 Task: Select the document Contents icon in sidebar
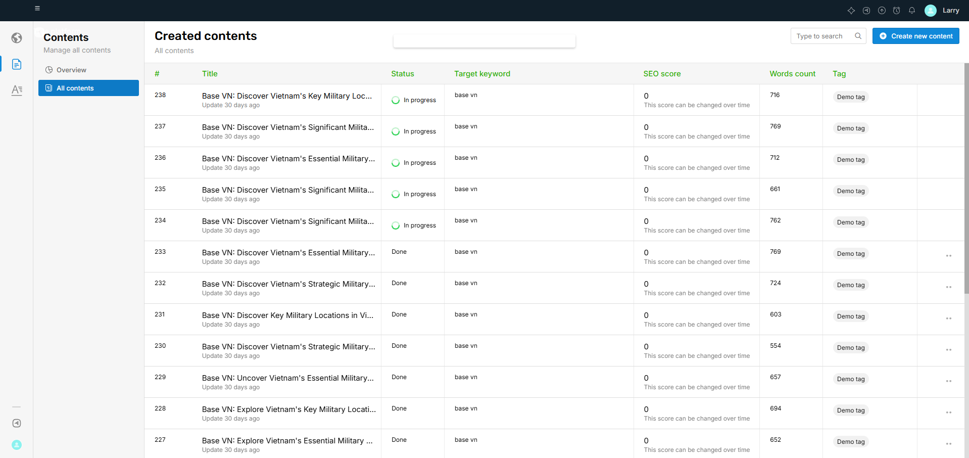tap(17, 64)
